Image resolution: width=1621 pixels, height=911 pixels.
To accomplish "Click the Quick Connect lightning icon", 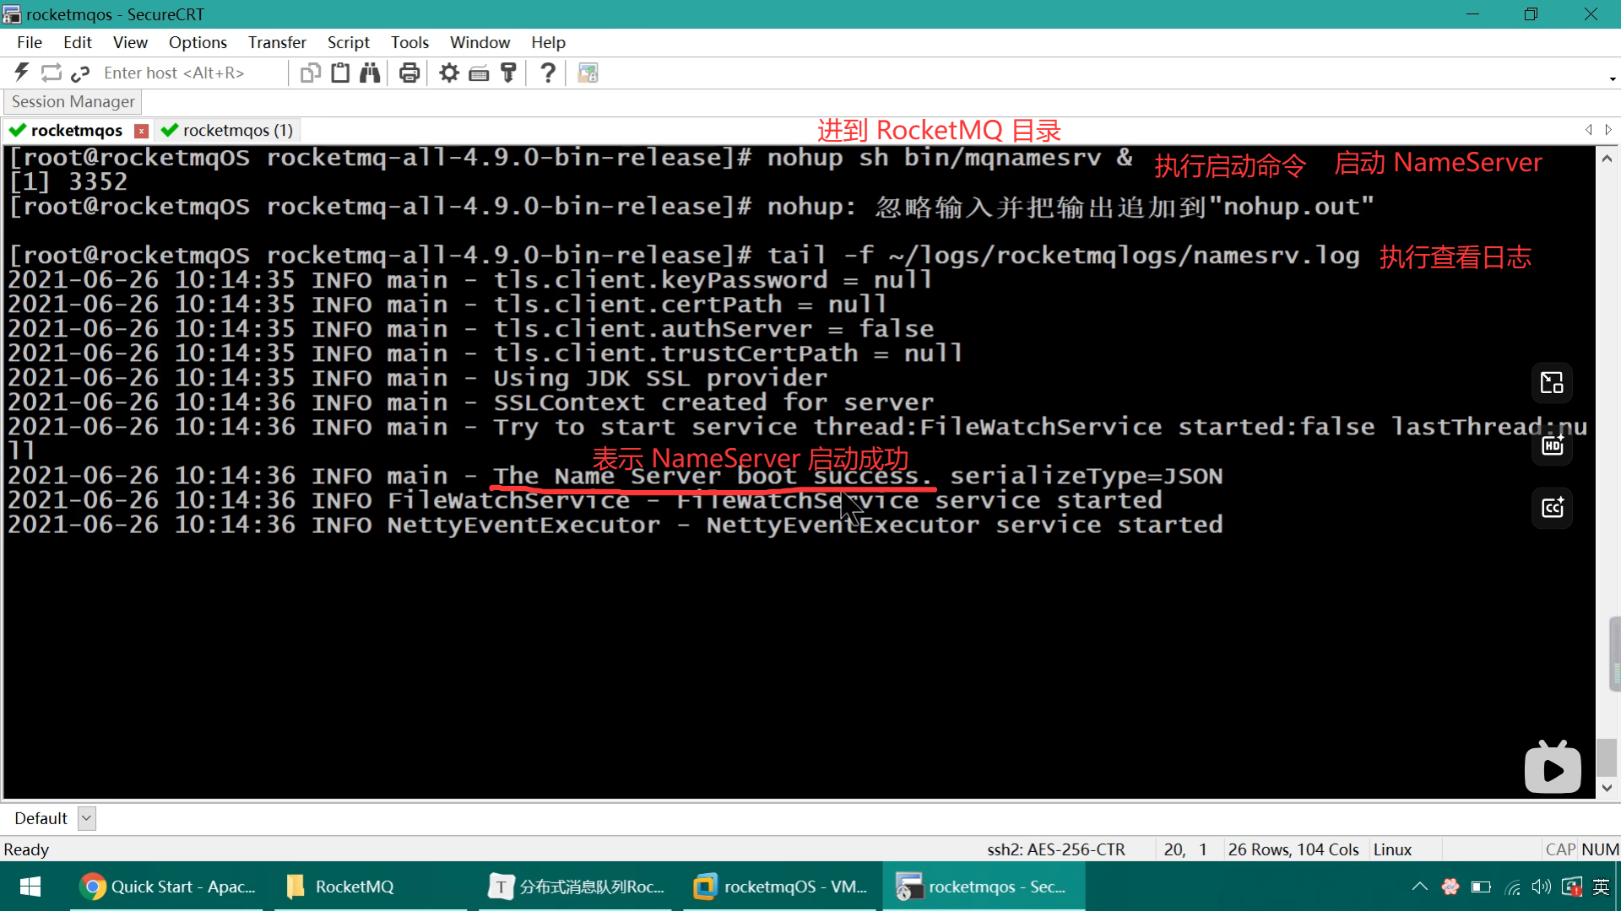I will [x=22, y=73].
